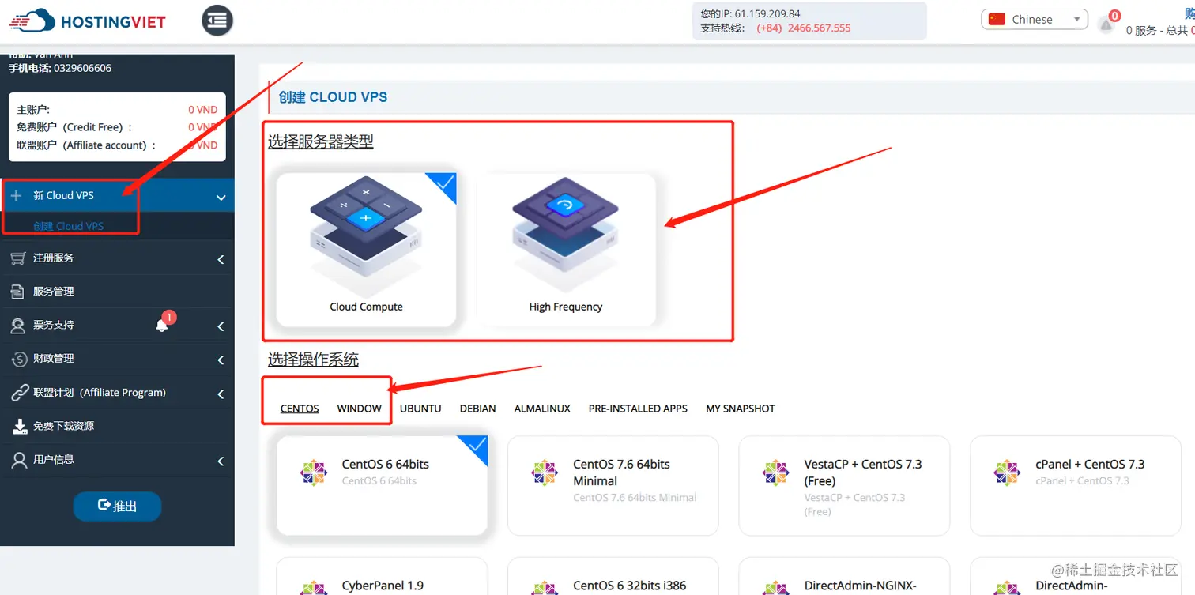The width and height of the screenshot is (1195, 595).
Task: Click the IP address 61.159.209.84 text
Action: tap(767, 13)
